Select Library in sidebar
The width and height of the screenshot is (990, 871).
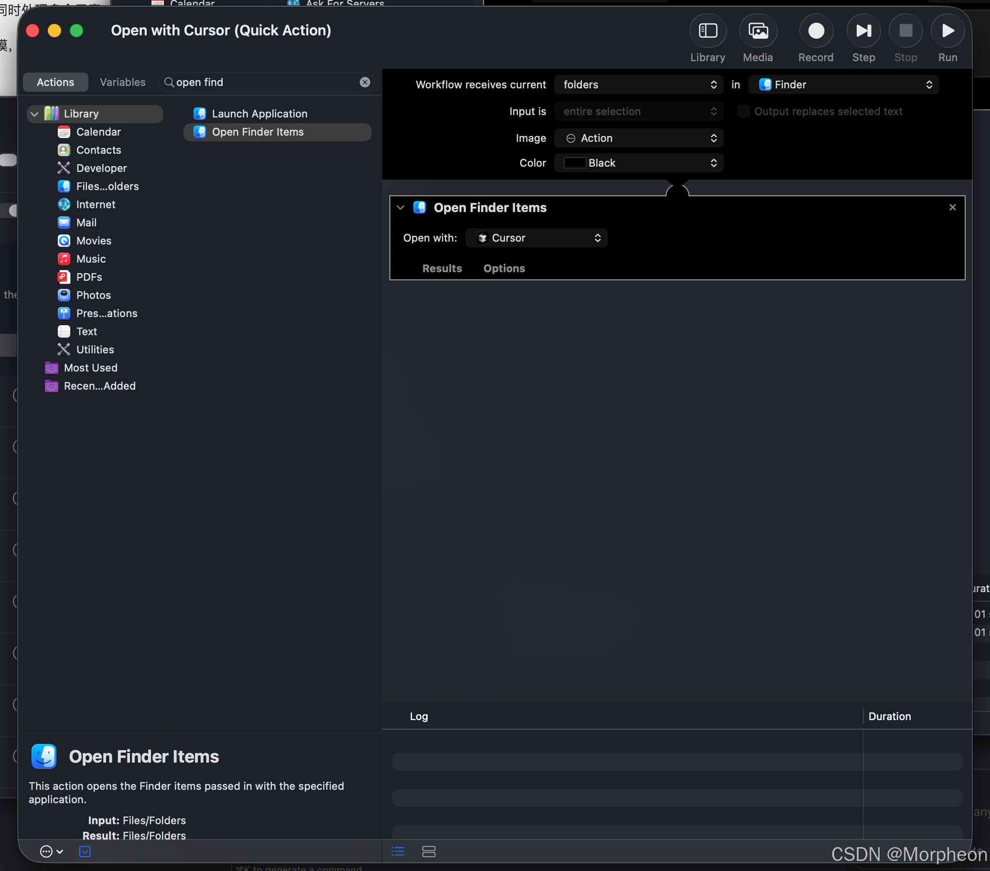pyautogui.click(x=95, y=114)
